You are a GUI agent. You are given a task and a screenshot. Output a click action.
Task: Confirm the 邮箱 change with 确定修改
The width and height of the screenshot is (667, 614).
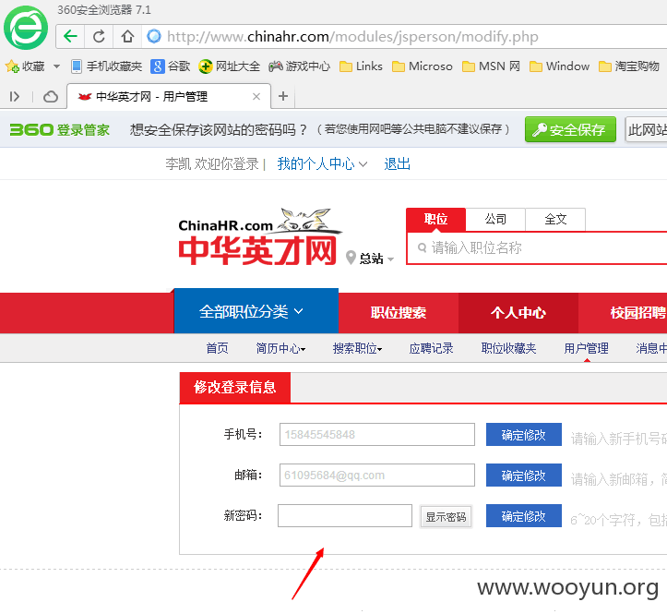pos(524,476)
